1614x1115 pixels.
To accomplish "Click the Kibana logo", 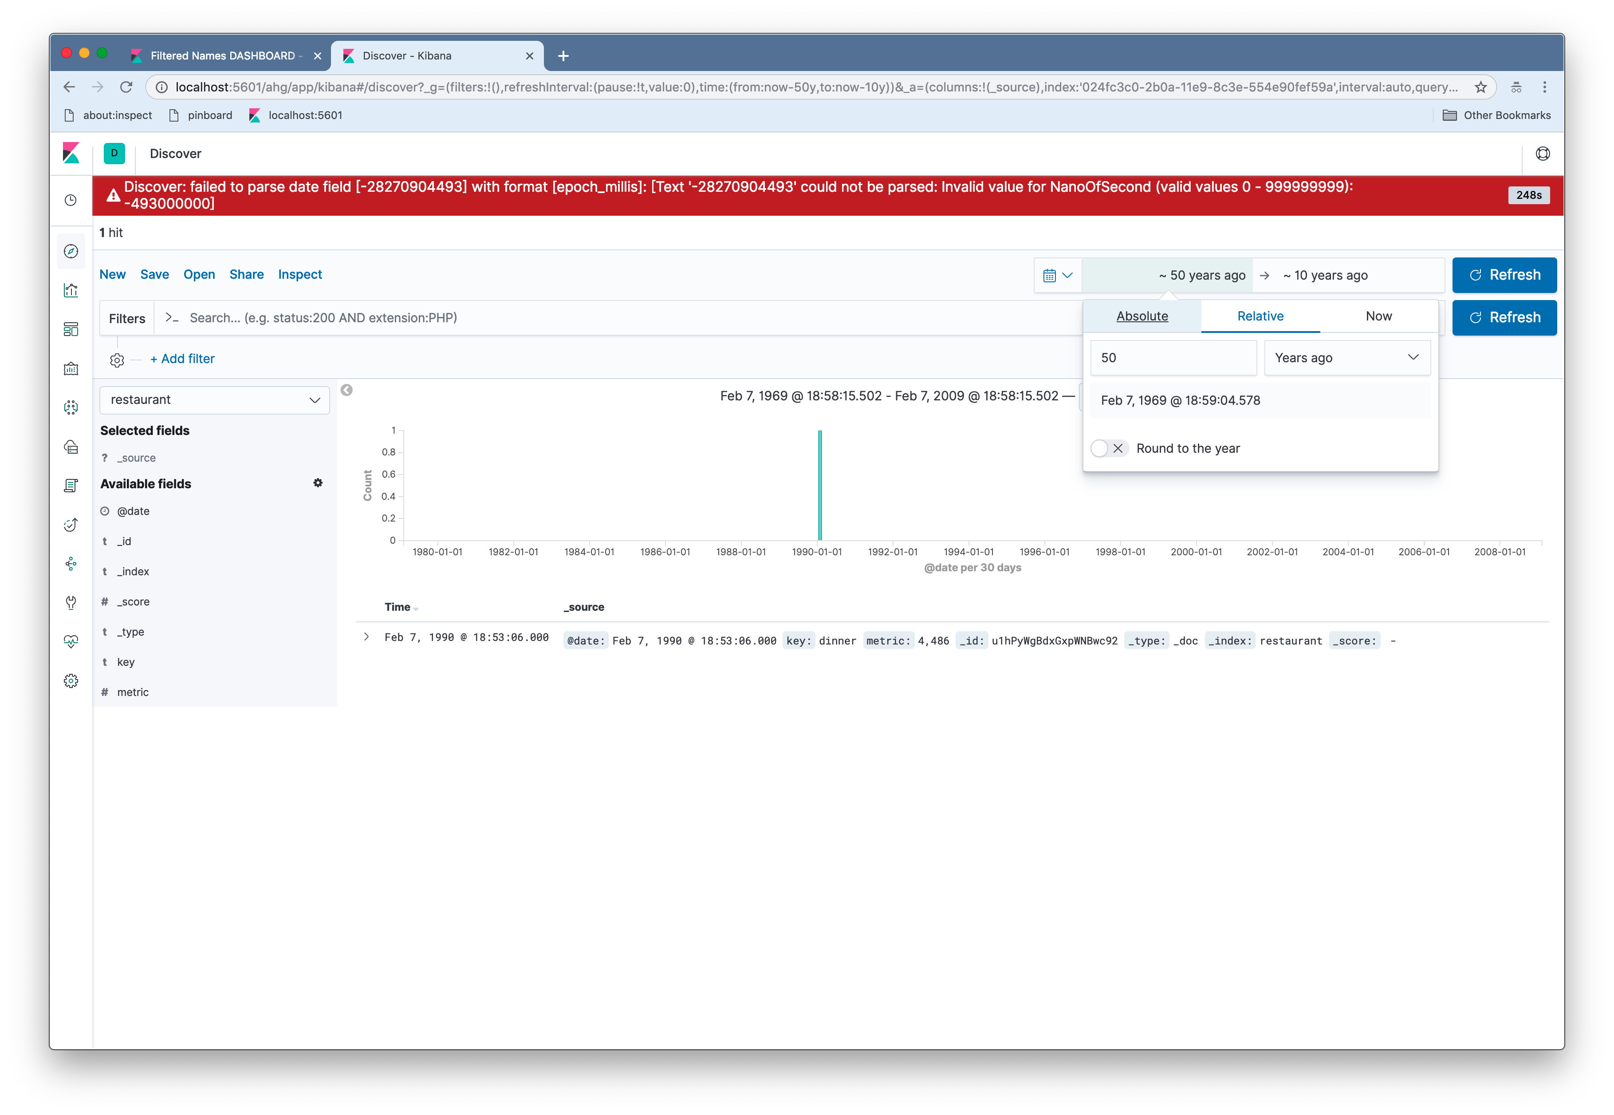I will pos(71,153).
